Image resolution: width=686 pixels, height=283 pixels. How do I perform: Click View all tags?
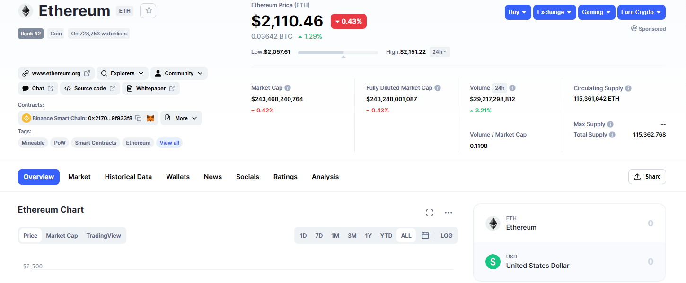tap(169, 143)
